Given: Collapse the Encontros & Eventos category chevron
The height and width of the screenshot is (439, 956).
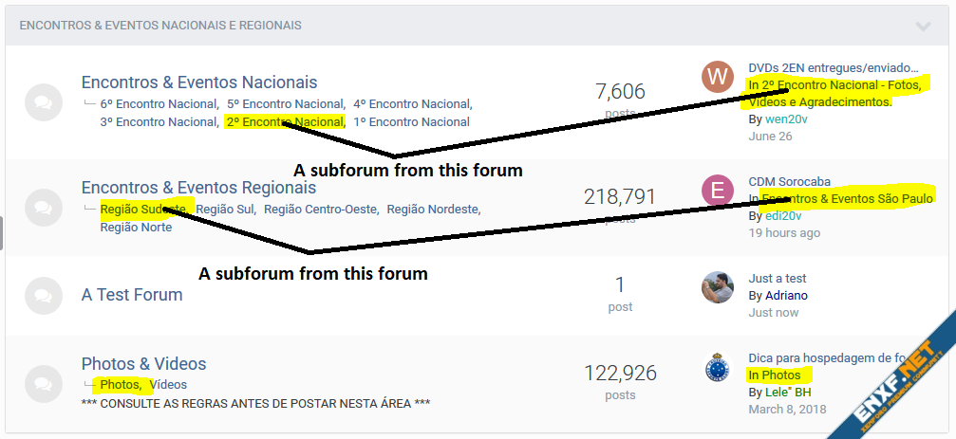Looking at the screenshot, I should (x=923, y=26).
